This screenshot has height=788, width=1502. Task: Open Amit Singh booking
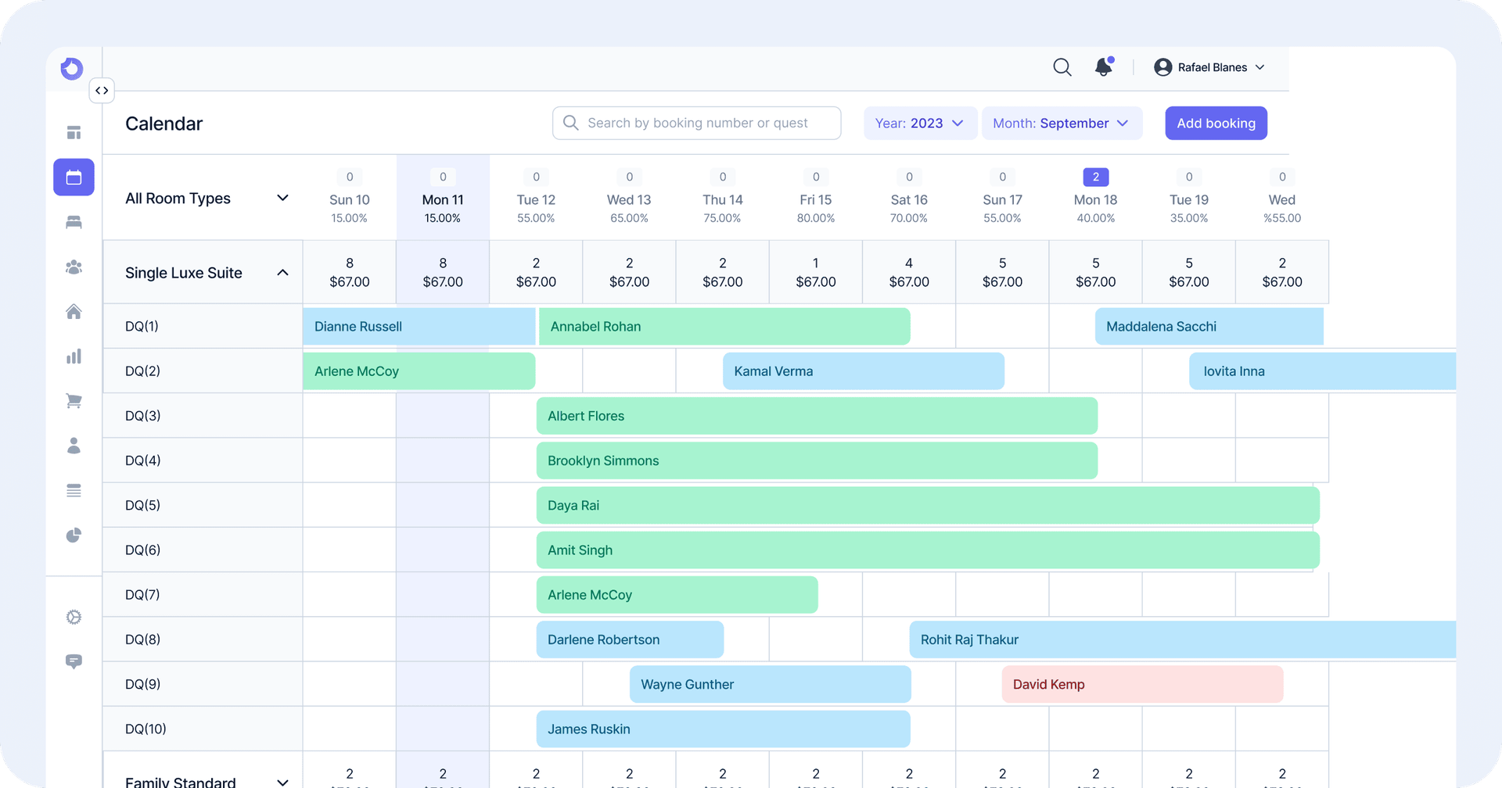pos(928,550)
